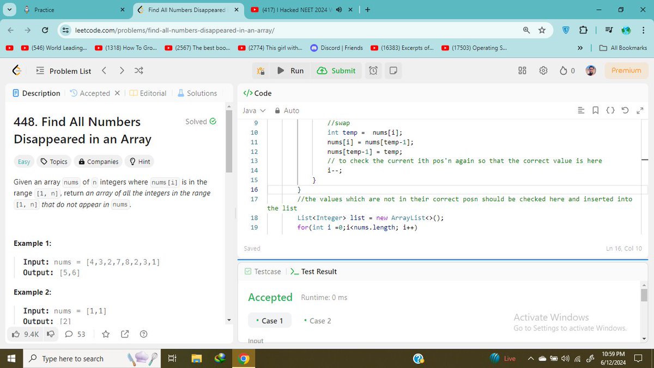Open File Explorer from taskbar
The image size is (654, 368).
(197, 358)
